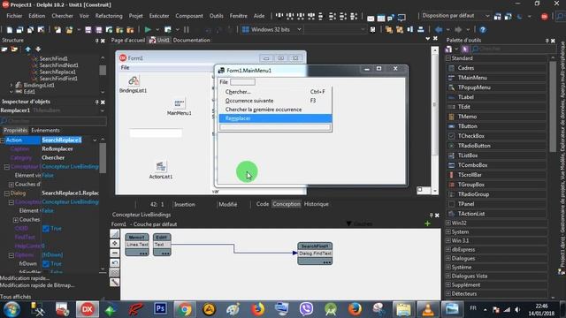Select TComboBox in the tool palette
Viewport: 566px width, 318px height.
472,165
